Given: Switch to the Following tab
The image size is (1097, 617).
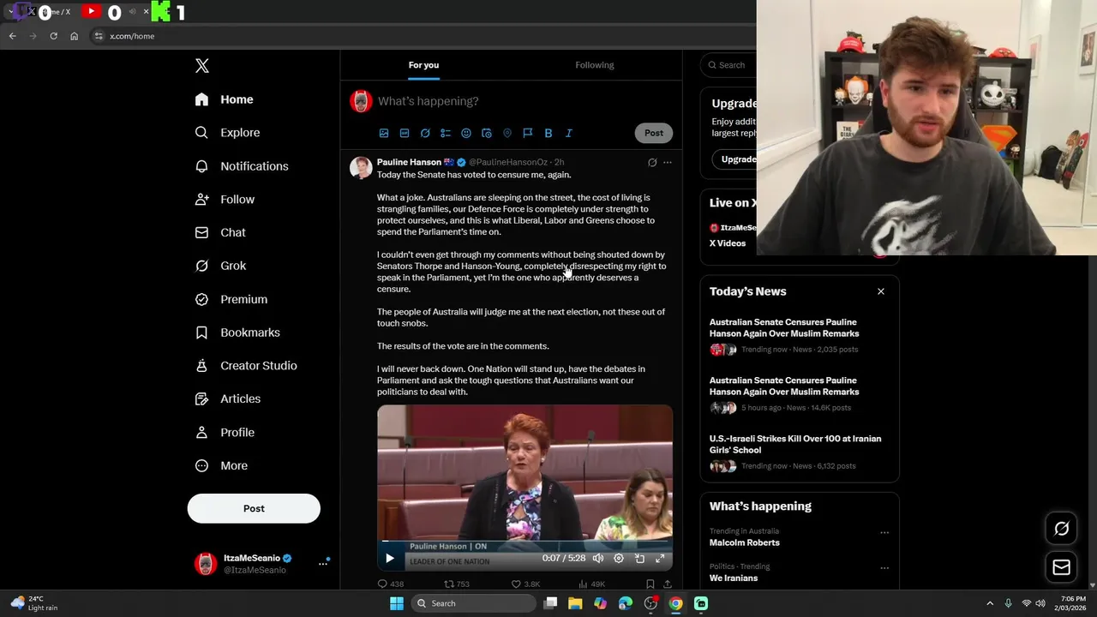Looking at the screenshot, I should coord(595,65).
